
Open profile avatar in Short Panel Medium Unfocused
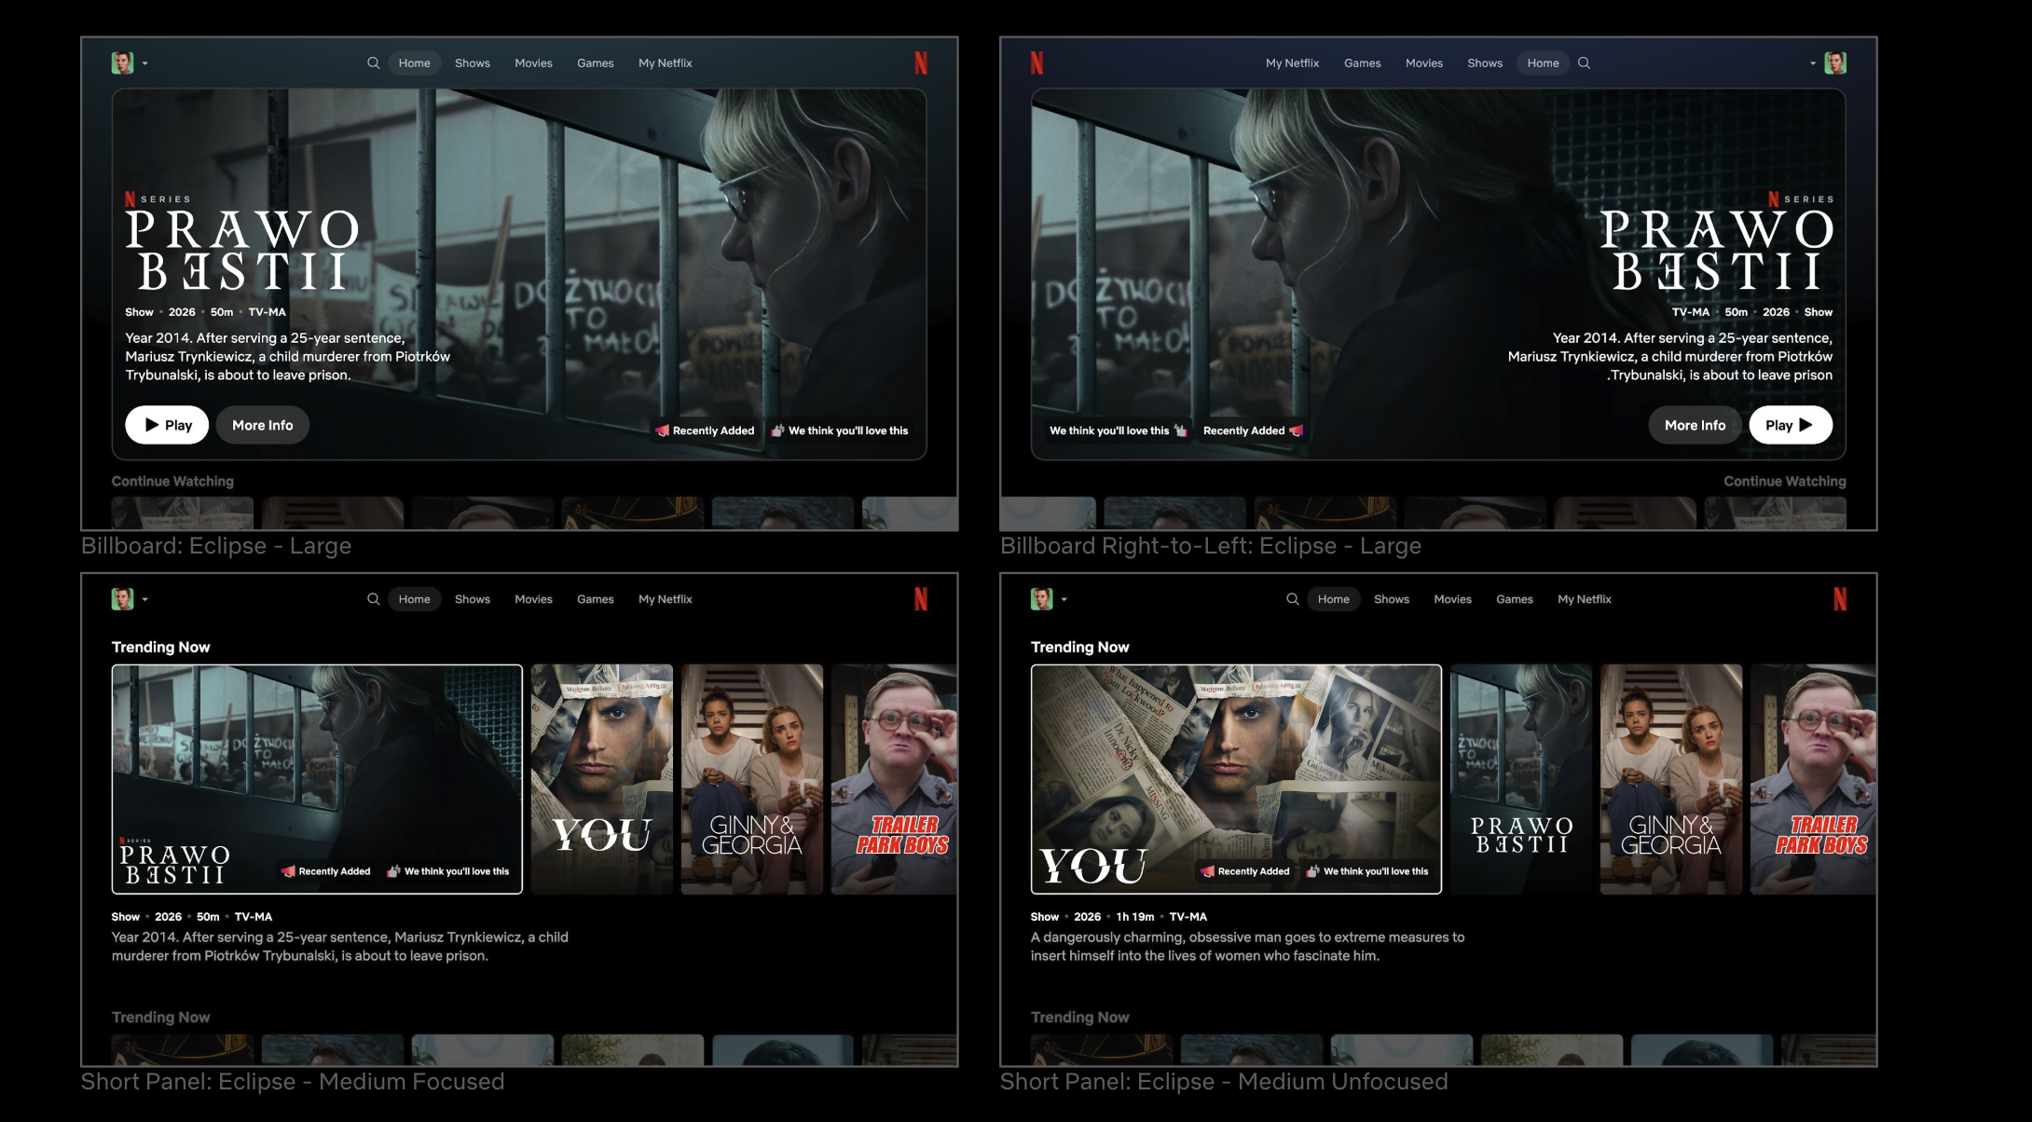(1041, 598)
